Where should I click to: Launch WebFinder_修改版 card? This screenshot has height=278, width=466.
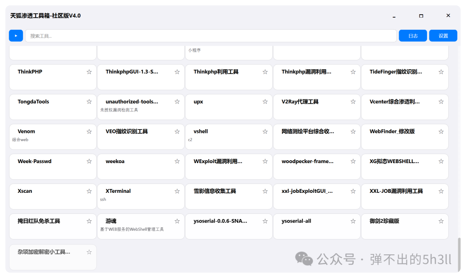point(405,136)
